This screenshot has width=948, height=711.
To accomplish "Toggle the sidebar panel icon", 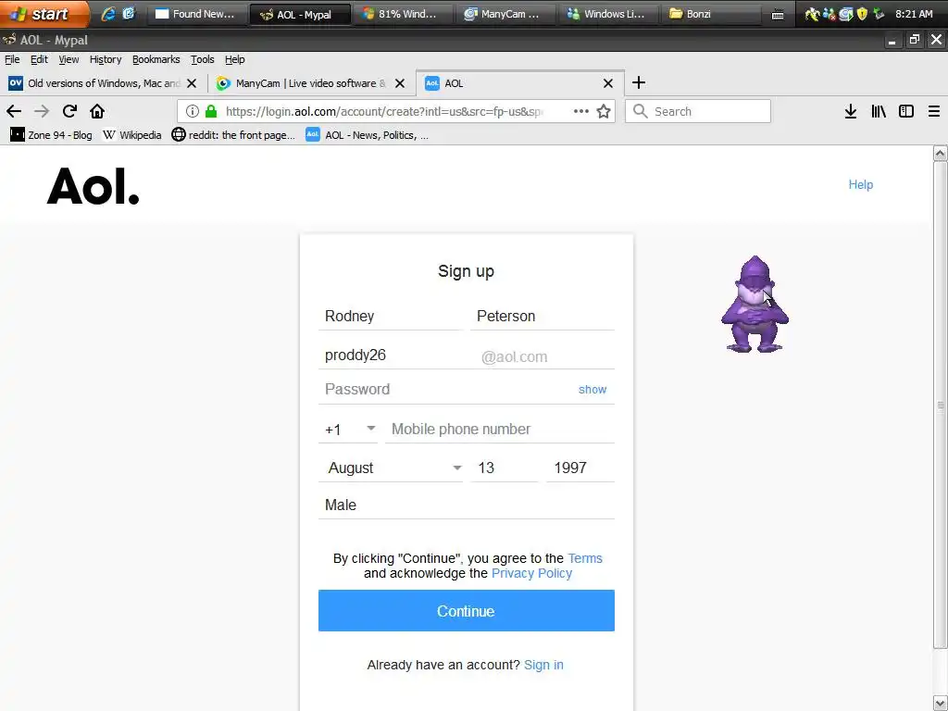I will coord(906,111).
